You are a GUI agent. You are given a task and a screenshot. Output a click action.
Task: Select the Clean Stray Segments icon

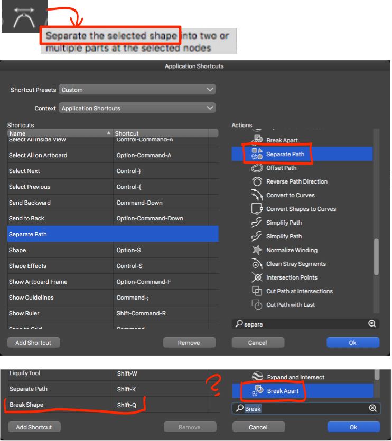(257, 264)
